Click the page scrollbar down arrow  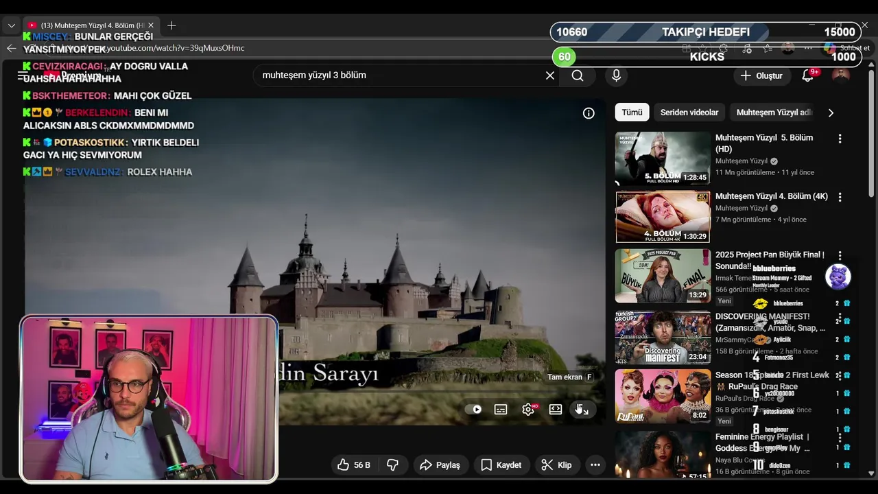872,473
